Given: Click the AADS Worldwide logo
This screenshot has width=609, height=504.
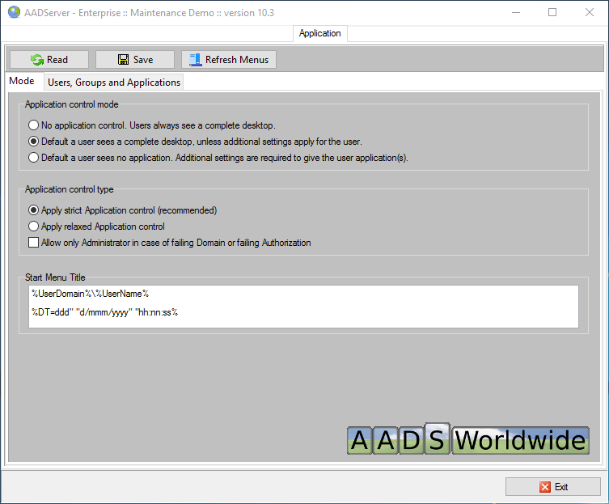Looking at the screenshot, I should point(468,440).
